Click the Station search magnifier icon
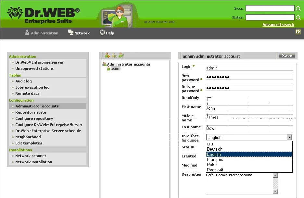Image resolution: width=304 pixels, height=198 pixels. (x=298, y=18)
